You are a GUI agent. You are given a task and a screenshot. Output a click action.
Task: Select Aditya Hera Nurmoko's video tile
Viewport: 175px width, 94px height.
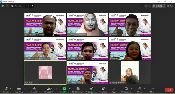45,24
